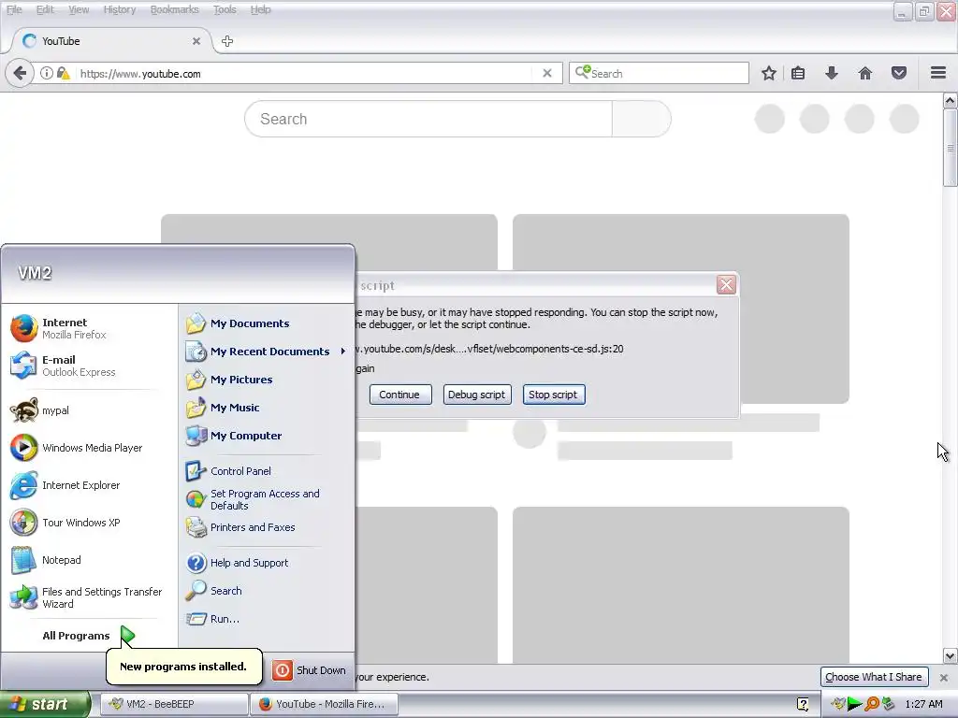Start Files and Settings Transfer Wizard

click(x=87, y=597)
